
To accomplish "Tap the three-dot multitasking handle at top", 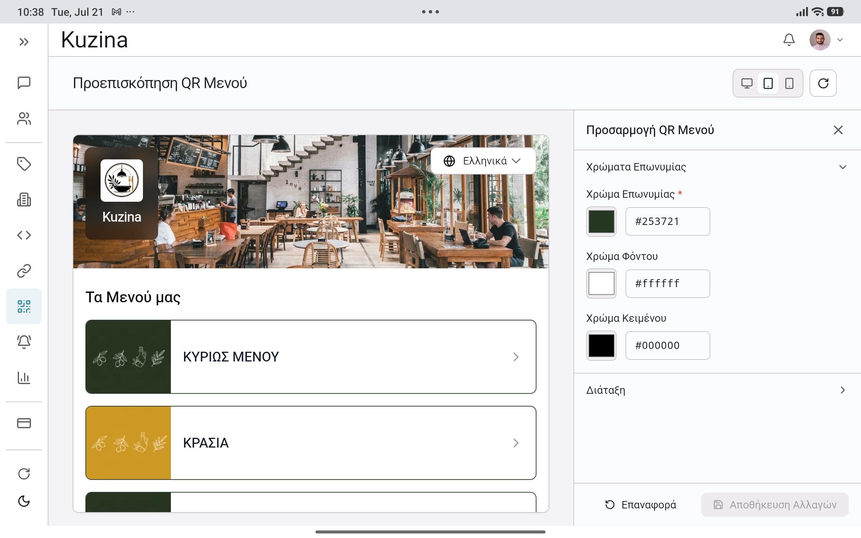I will point(430,12).
